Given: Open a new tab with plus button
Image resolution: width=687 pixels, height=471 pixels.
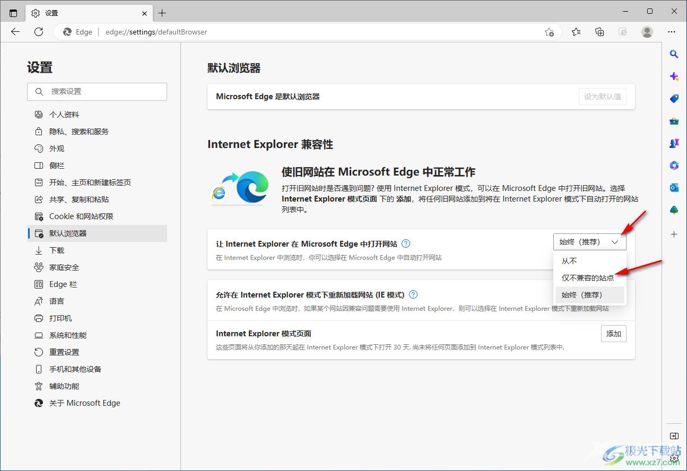Looking at the screenshot, I should [x=162, y=13].
